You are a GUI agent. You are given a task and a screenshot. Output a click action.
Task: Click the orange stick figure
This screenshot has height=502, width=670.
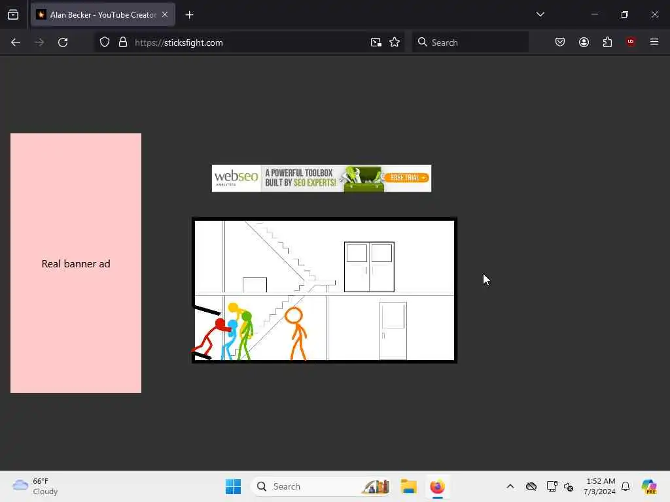[296, 333]
